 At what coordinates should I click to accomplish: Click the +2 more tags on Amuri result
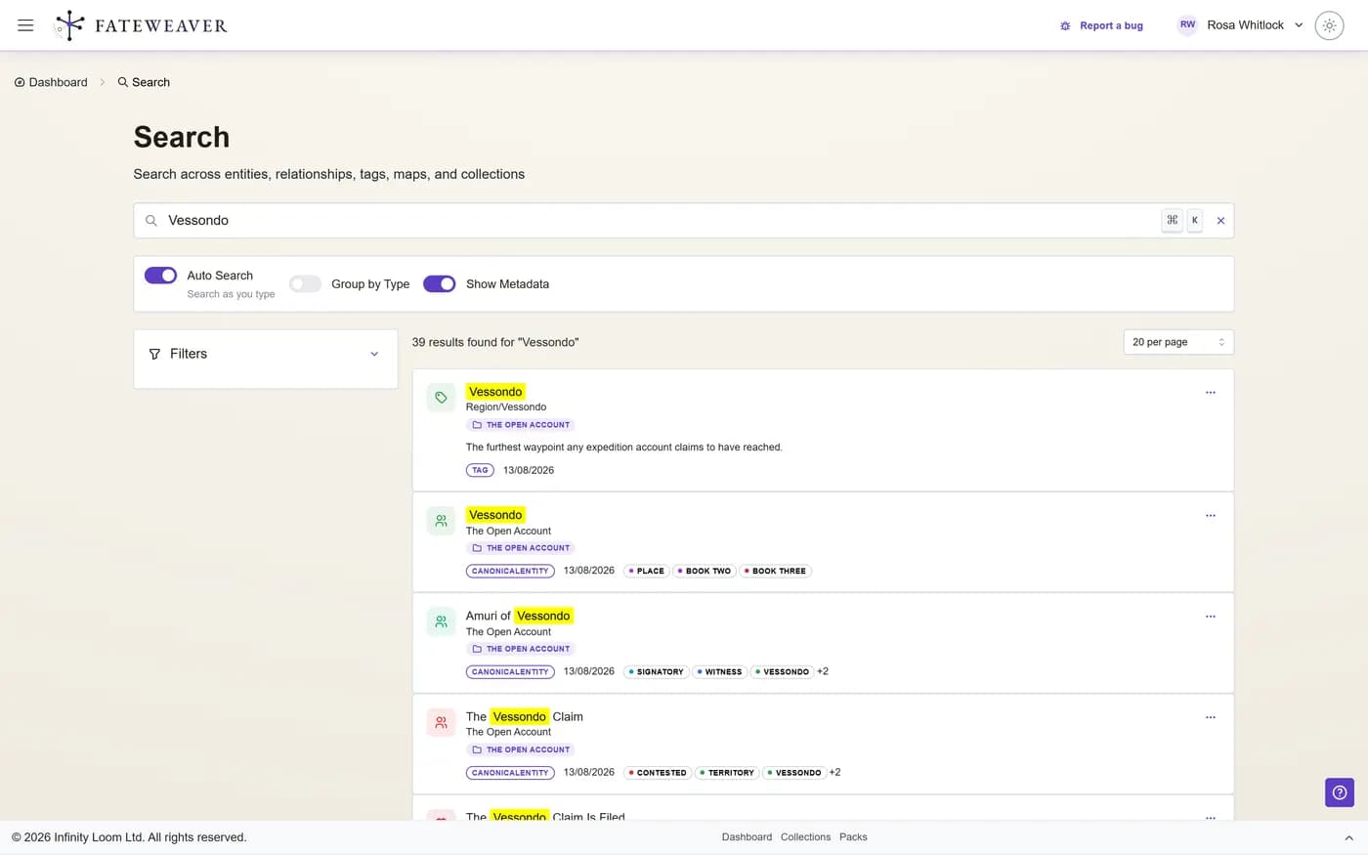coord(823,671)
